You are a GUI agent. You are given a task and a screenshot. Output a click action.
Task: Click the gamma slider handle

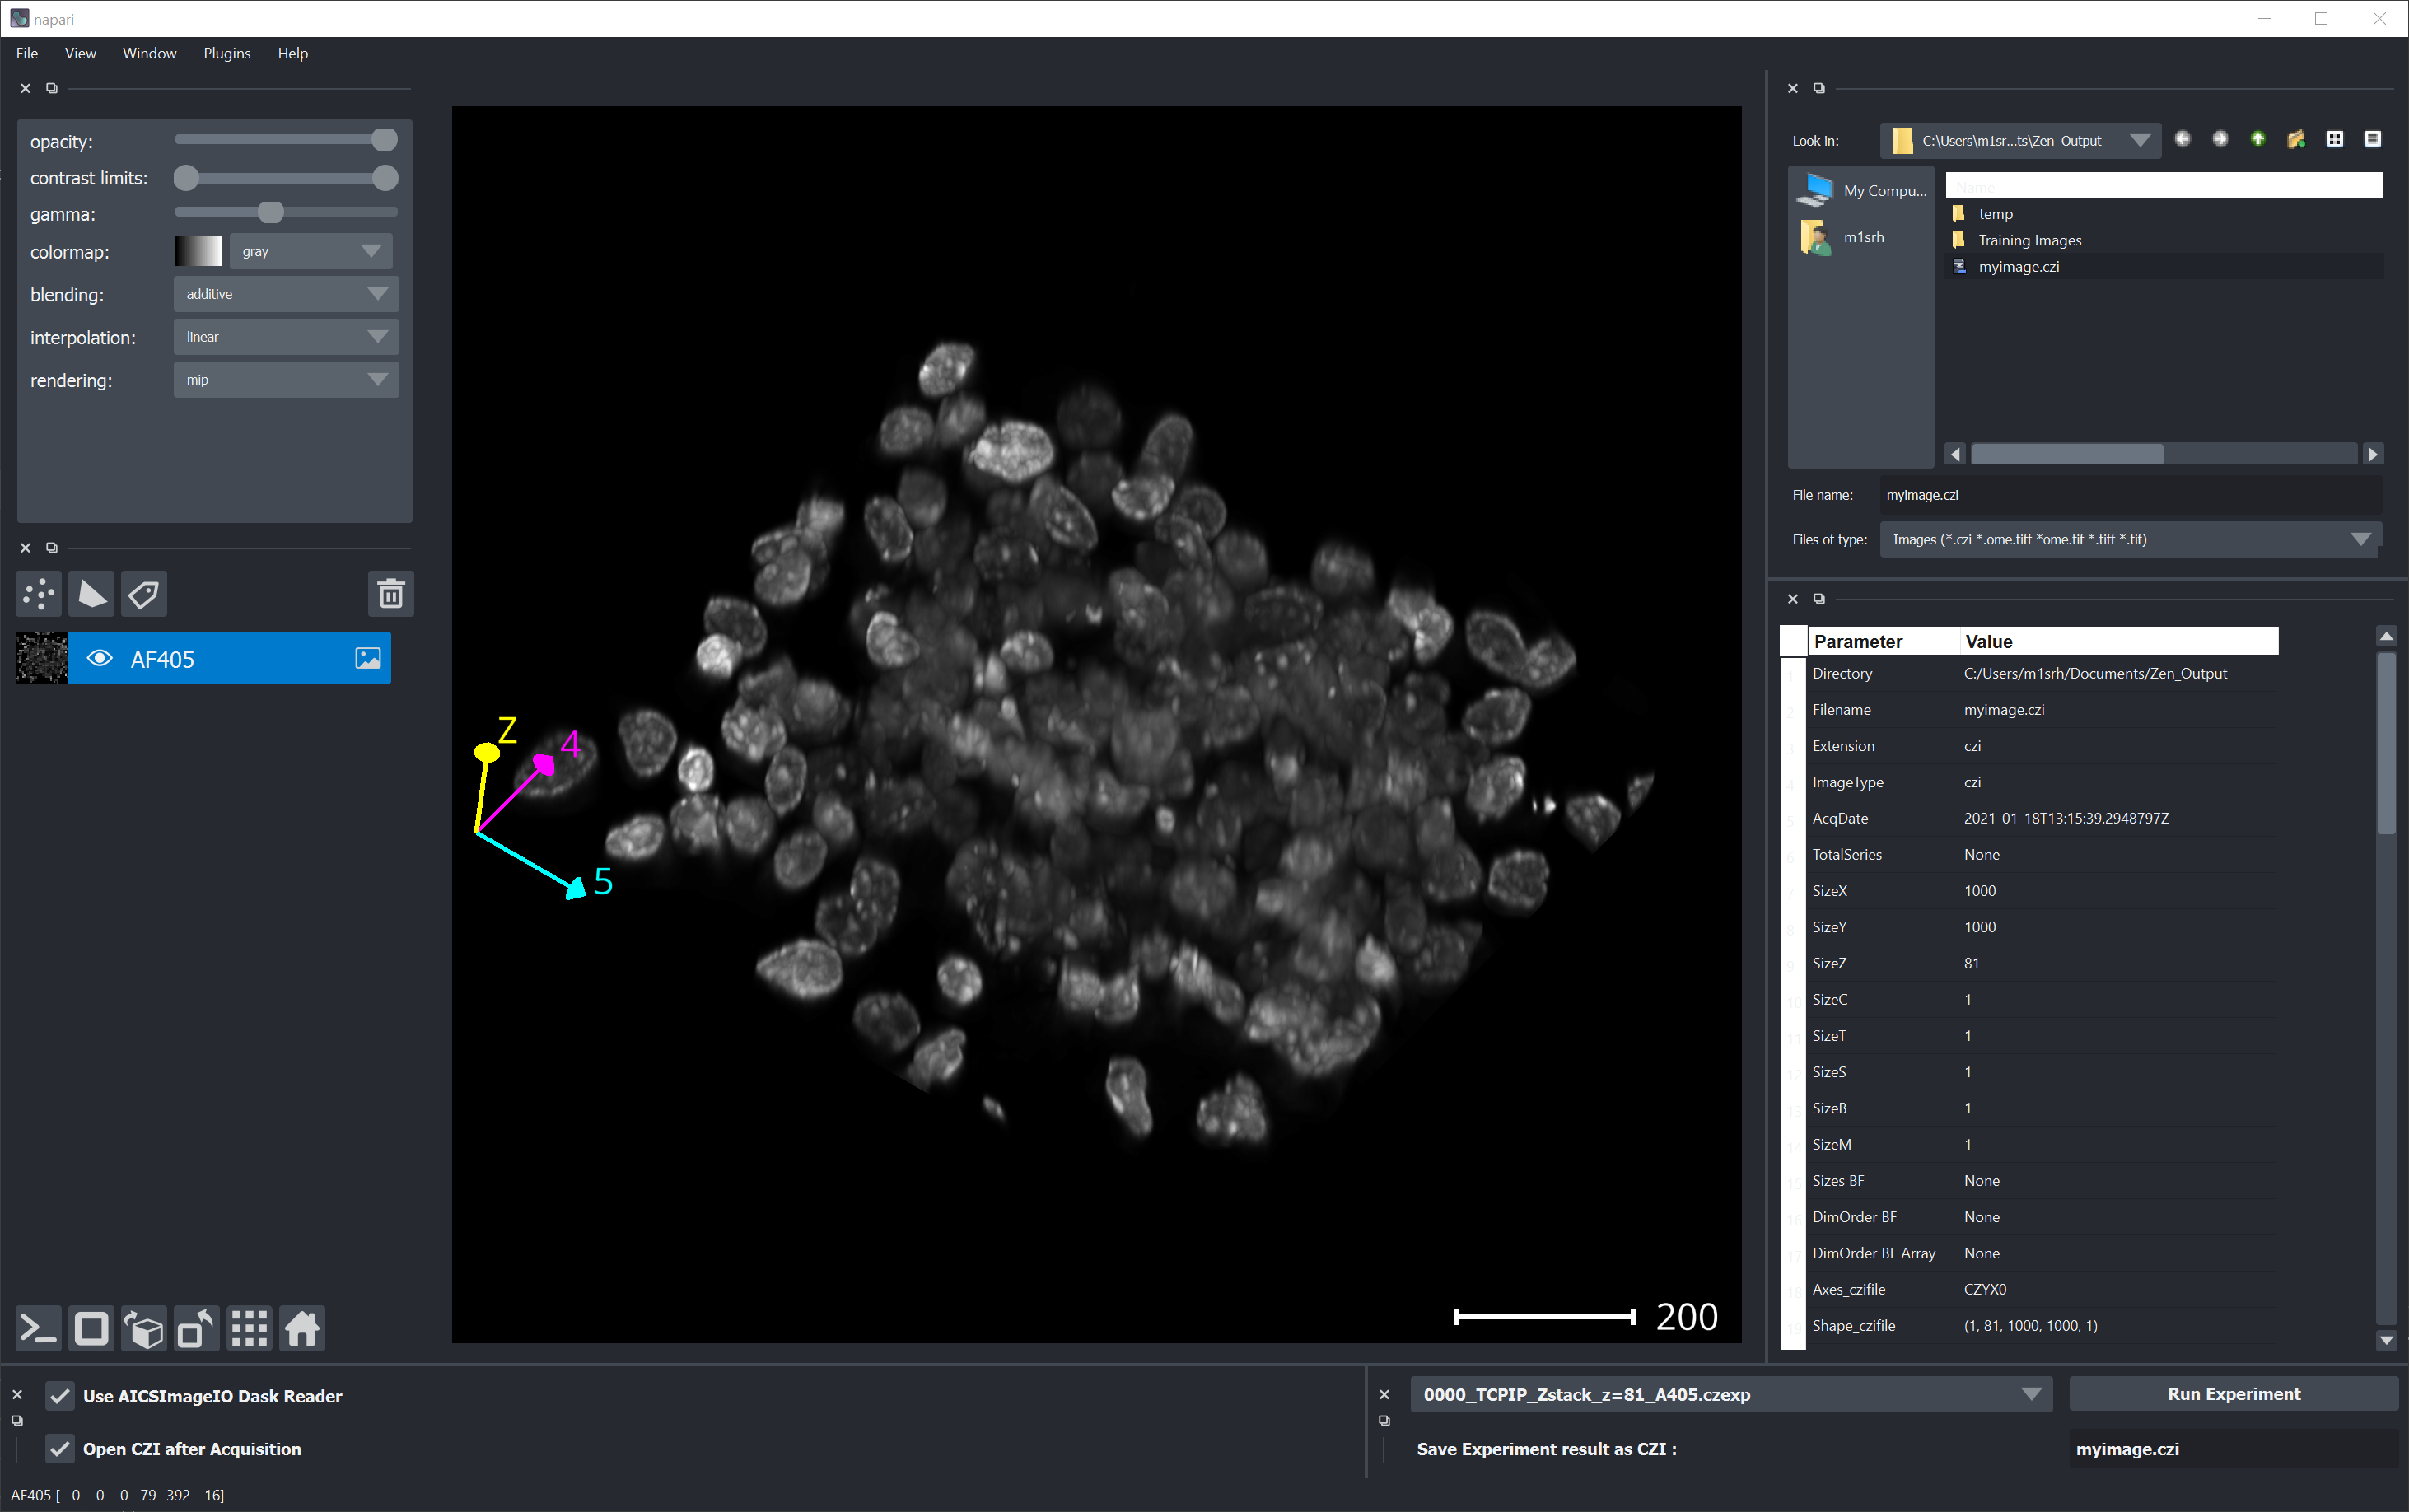point(271,213)
